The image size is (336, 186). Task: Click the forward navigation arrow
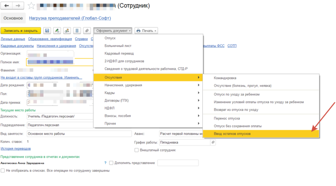[x=18, y=6]
